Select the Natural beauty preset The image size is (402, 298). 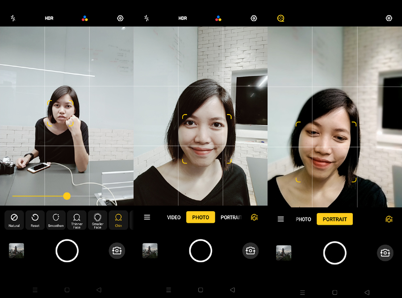coord(14,220)
